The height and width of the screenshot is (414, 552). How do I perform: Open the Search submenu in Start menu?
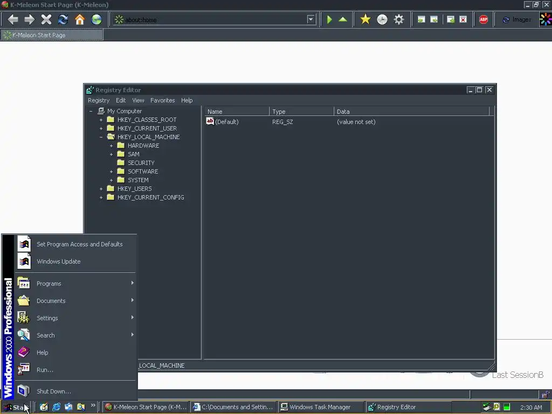[75, 335]
